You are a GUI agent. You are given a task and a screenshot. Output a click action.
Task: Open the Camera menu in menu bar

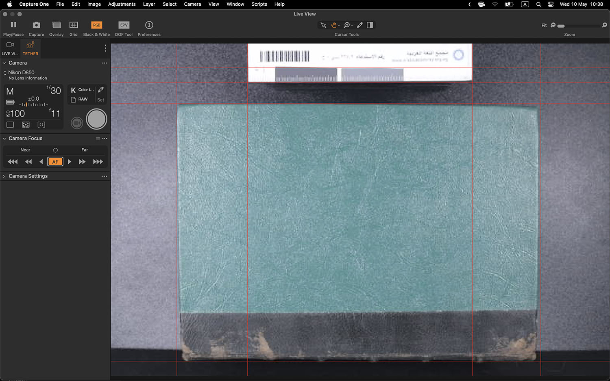pyautogui.click(x=192, y=4)
